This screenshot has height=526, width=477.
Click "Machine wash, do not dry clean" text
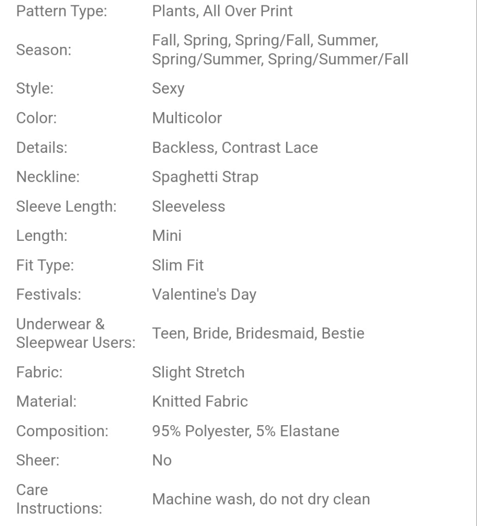tap(261, 499)
